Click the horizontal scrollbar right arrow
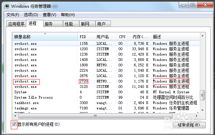The height and width of the screenshot is (135, 215). 197,116
